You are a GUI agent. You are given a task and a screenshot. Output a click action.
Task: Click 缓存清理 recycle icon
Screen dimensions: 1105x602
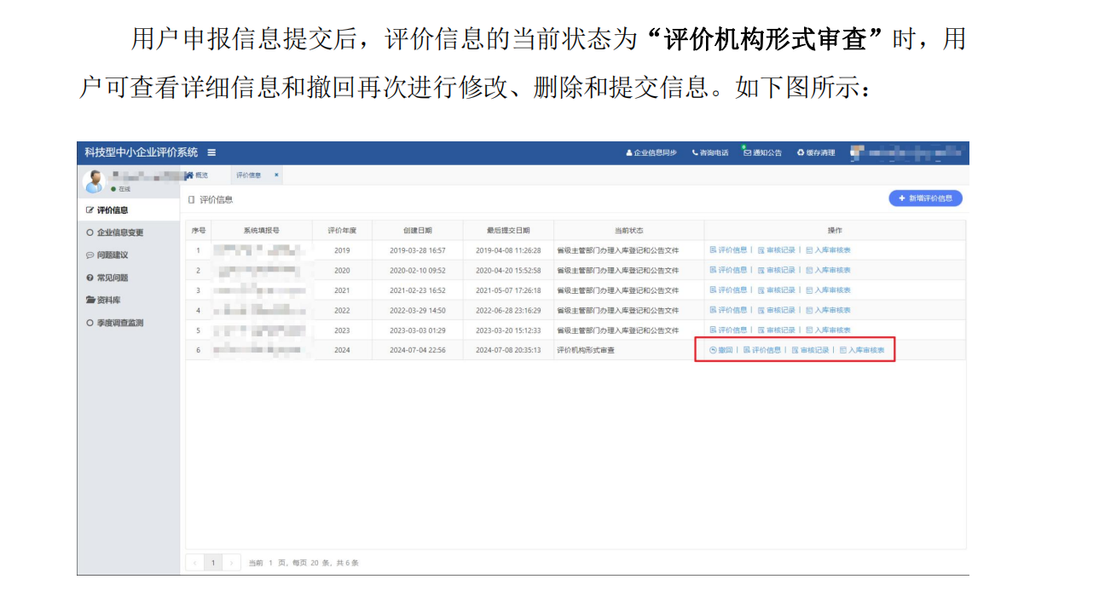[816, 153]
